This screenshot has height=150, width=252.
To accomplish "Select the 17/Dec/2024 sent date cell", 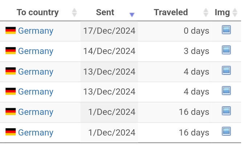I will point(109,31).
